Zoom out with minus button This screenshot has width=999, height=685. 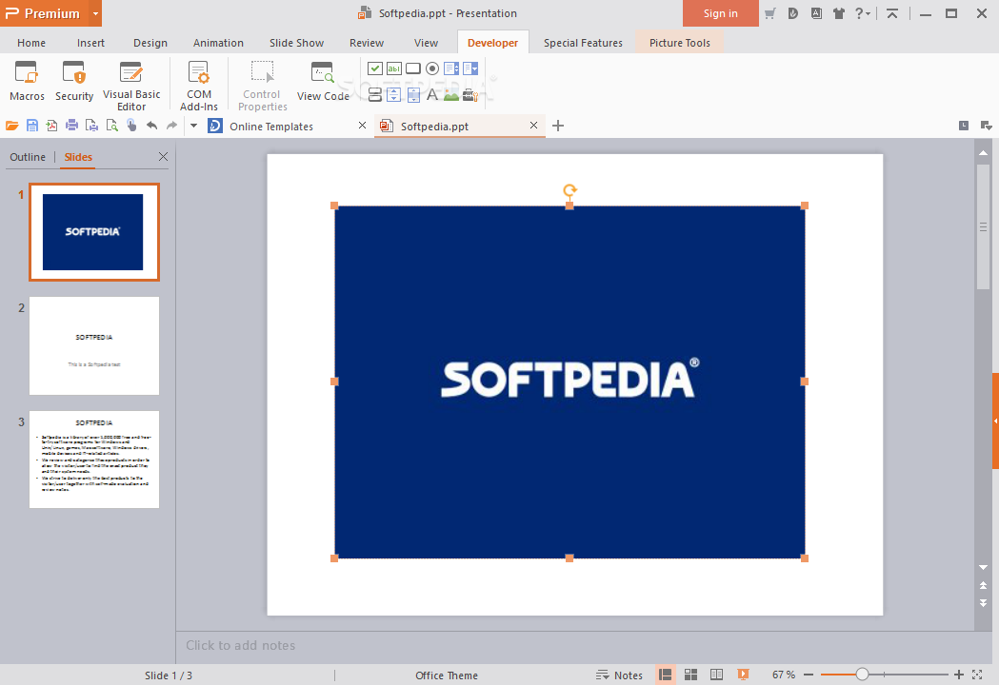pos(809,675)
